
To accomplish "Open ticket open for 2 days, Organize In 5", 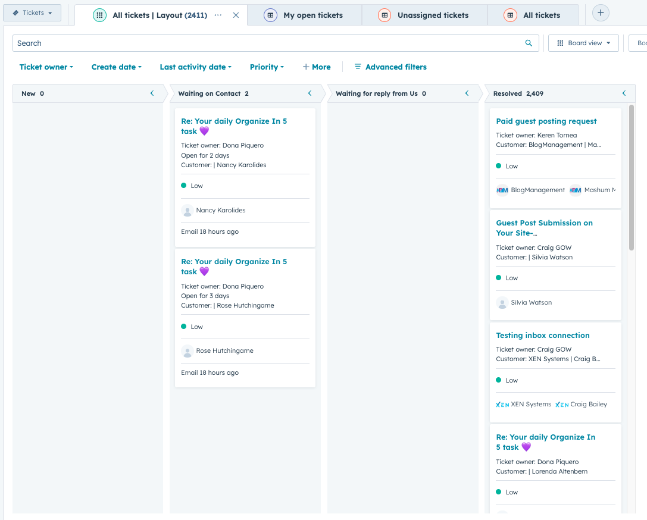I will (234, 126).
